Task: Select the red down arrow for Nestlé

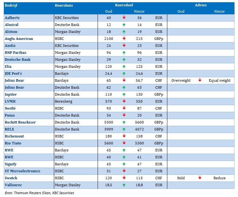Action: pos(124,108)
